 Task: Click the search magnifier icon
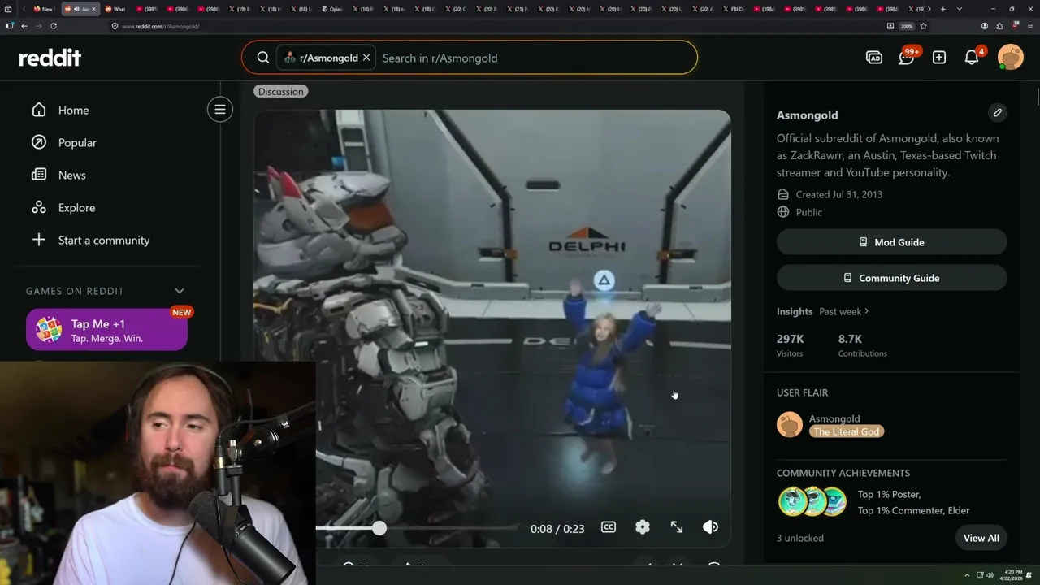(x=263, y=58)
